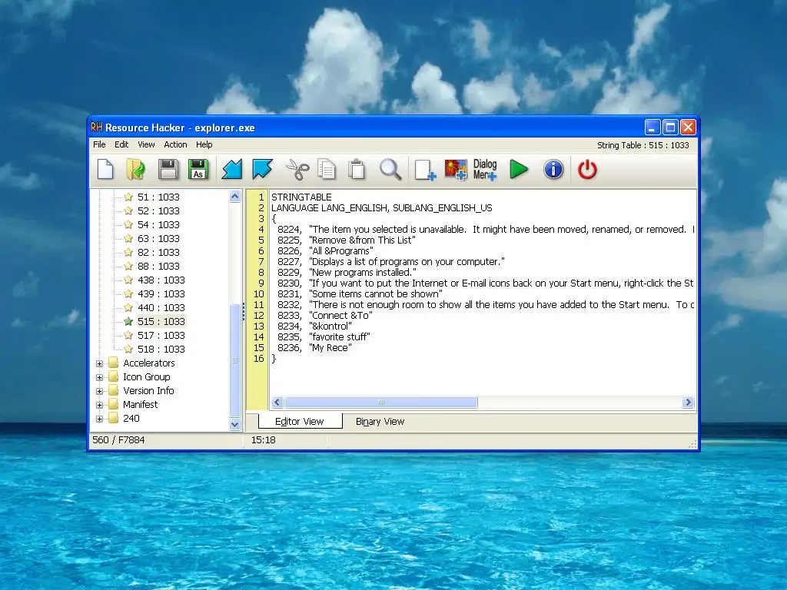Click the Accelerators folder icon
This screenshot has height=590, width=787.
click(x=114, y=363)
